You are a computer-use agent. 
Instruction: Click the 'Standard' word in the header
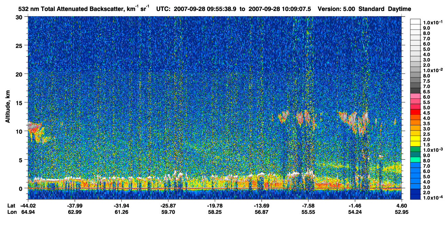(x=372, y=9)
